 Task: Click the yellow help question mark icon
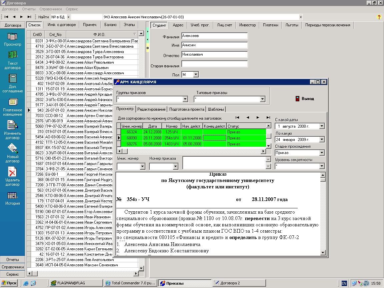pos(379,17)
